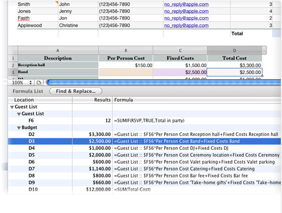Click the empty peach Per Person Cost Band cell
The image size is (282, 213).
point(126,72)
